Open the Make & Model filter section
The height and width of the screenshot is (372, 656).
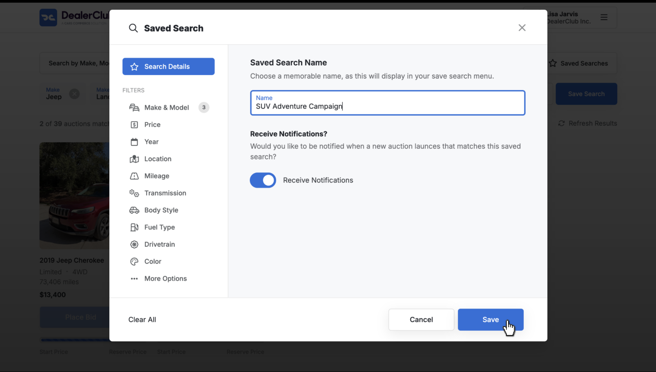[168, 107]
